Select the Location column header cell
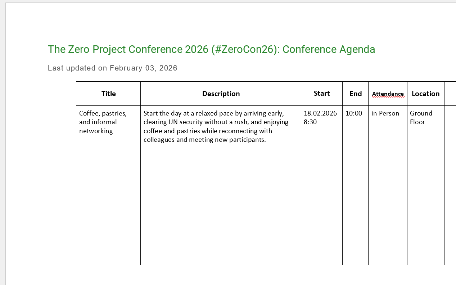The height and width of the screenshot is (285, 456). (x=426, y=94)
